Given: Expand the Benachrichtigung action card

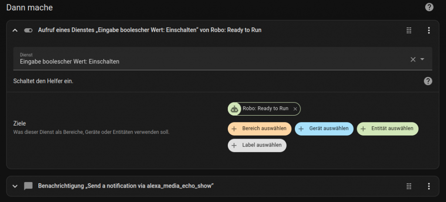Looking at the screenshot, I should 15,186.
